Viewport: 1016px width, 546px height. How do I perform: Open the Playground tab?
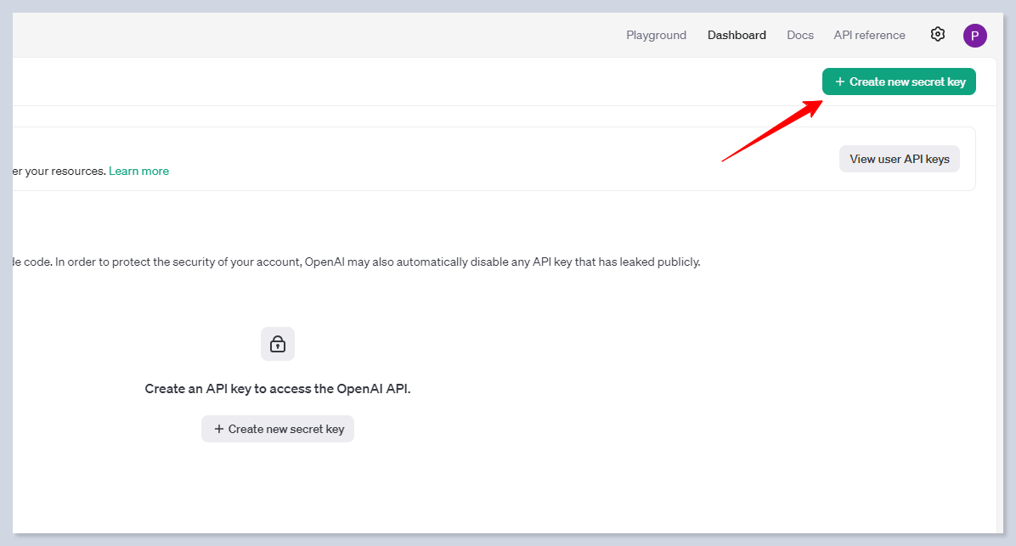(656, 36)
